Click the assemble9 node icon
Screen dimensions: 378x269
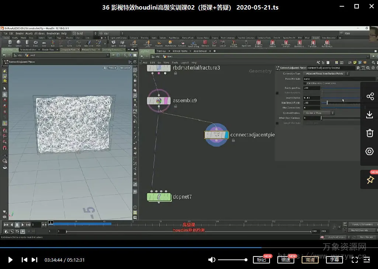coord(159,101)
